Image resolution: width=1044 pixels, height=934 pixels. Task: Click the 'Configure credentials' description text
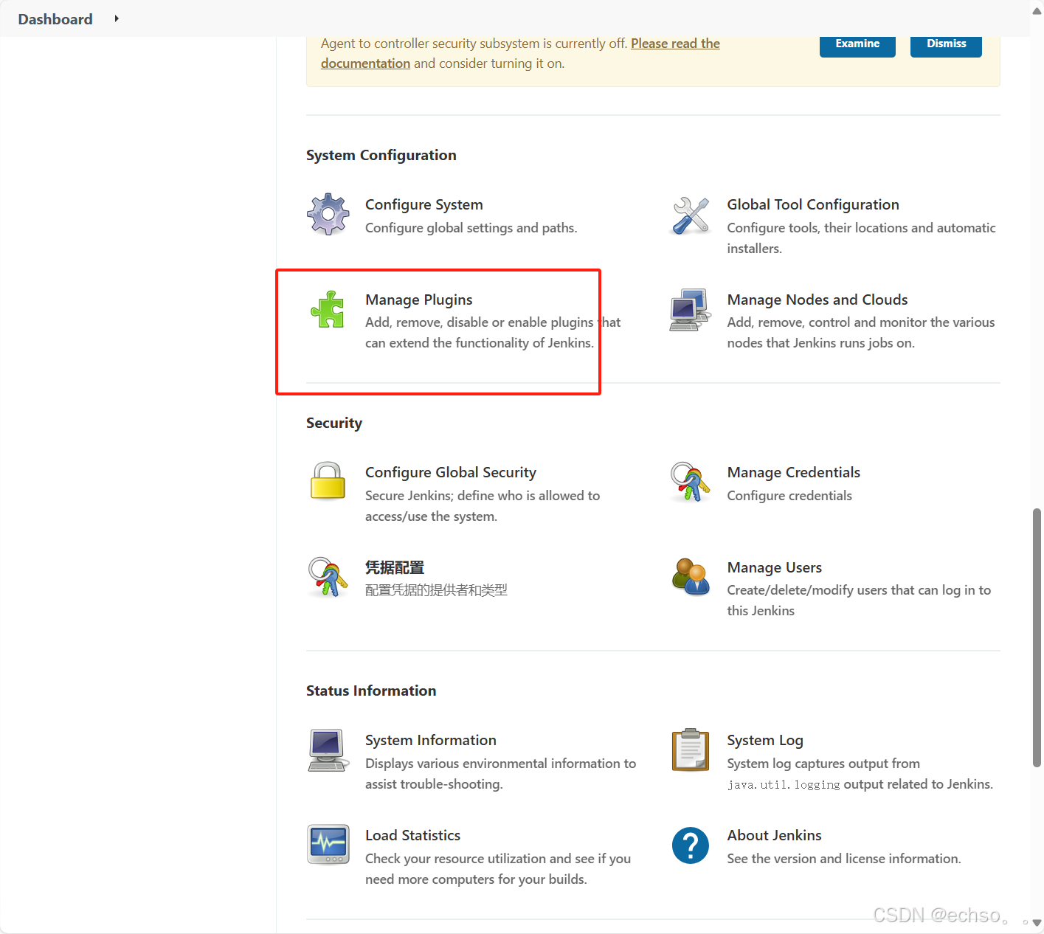[x=789, y=496]
